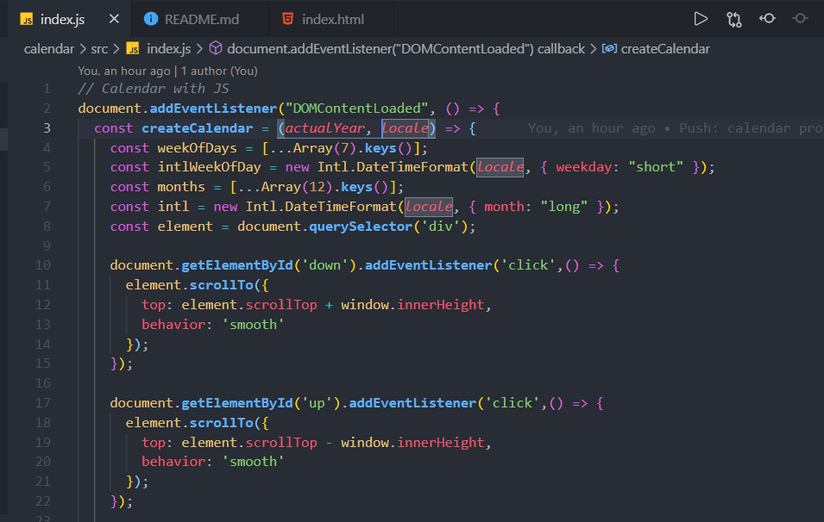Open the "You, an hour ago" CodeLens
This screenshot has height=522, width=824.
[x=124, y=71]
